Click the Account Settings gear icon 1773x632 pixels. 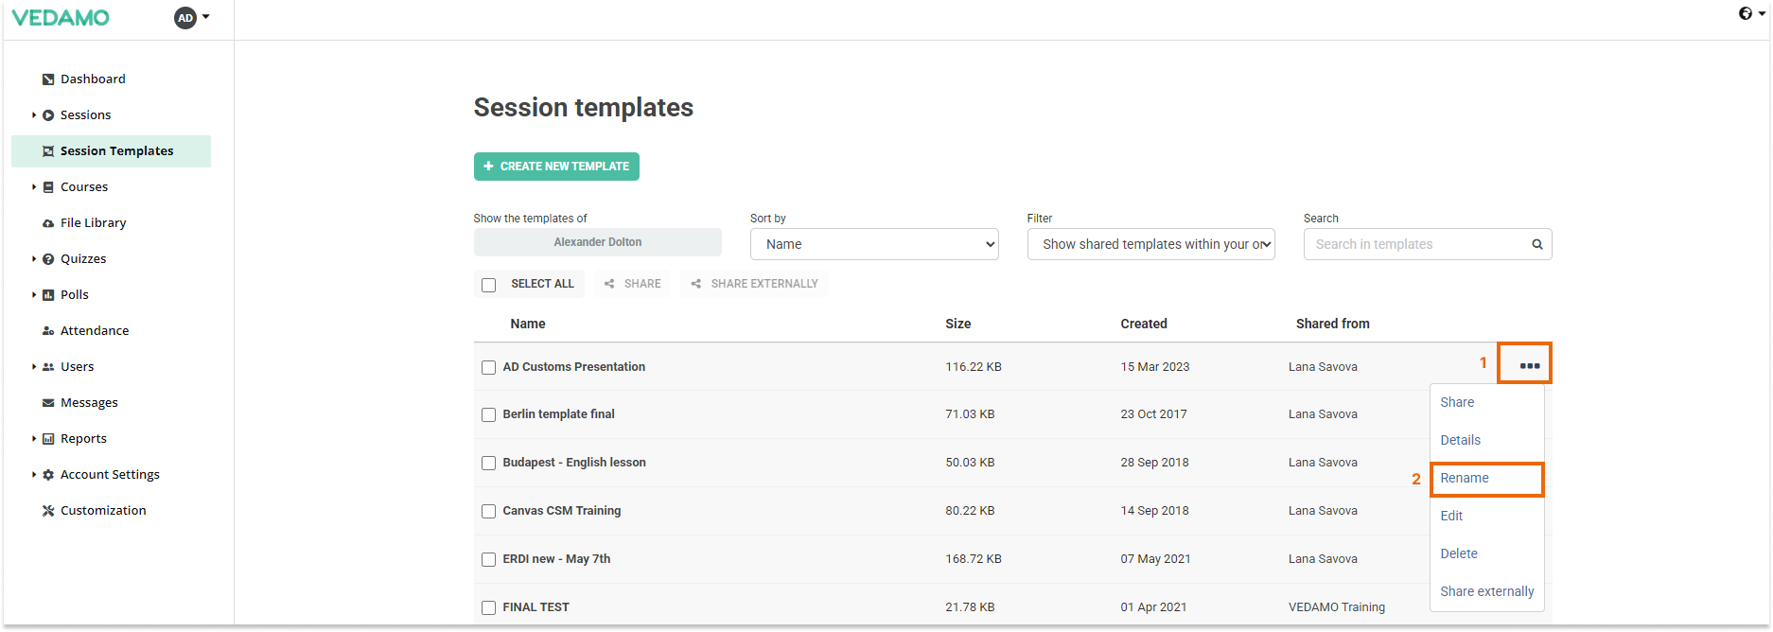coord(48,475)
